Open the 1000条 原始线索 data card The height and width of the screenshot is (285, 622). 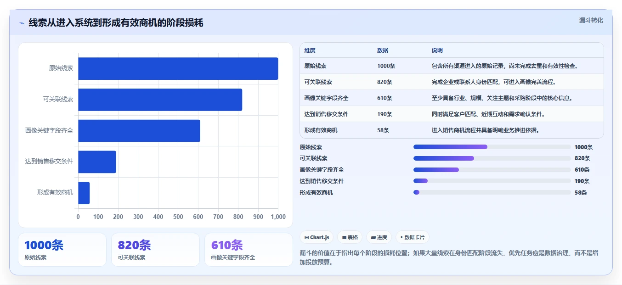tap(62, 250)
